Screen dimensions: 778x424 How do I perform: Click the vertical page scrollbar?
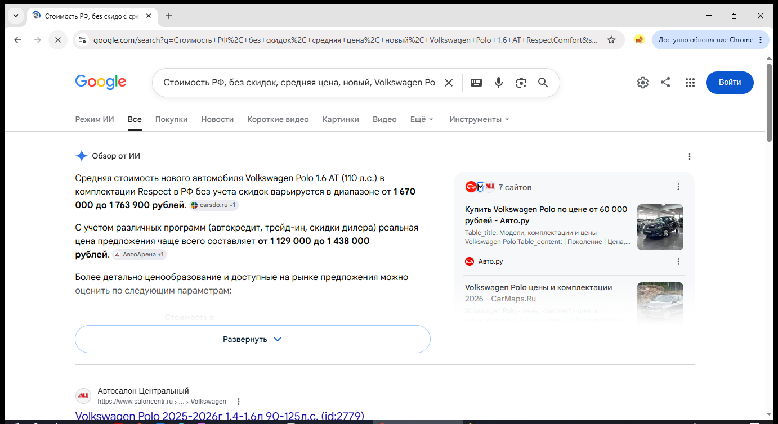click(x=769, y=101)
